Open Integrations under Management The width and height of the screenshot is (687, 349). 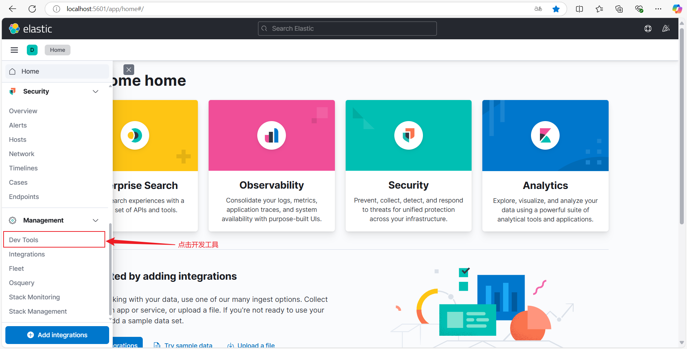(27, 254)
